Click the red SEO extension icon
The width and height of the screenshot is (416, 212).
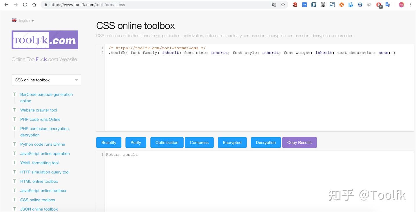pos(295,5)
